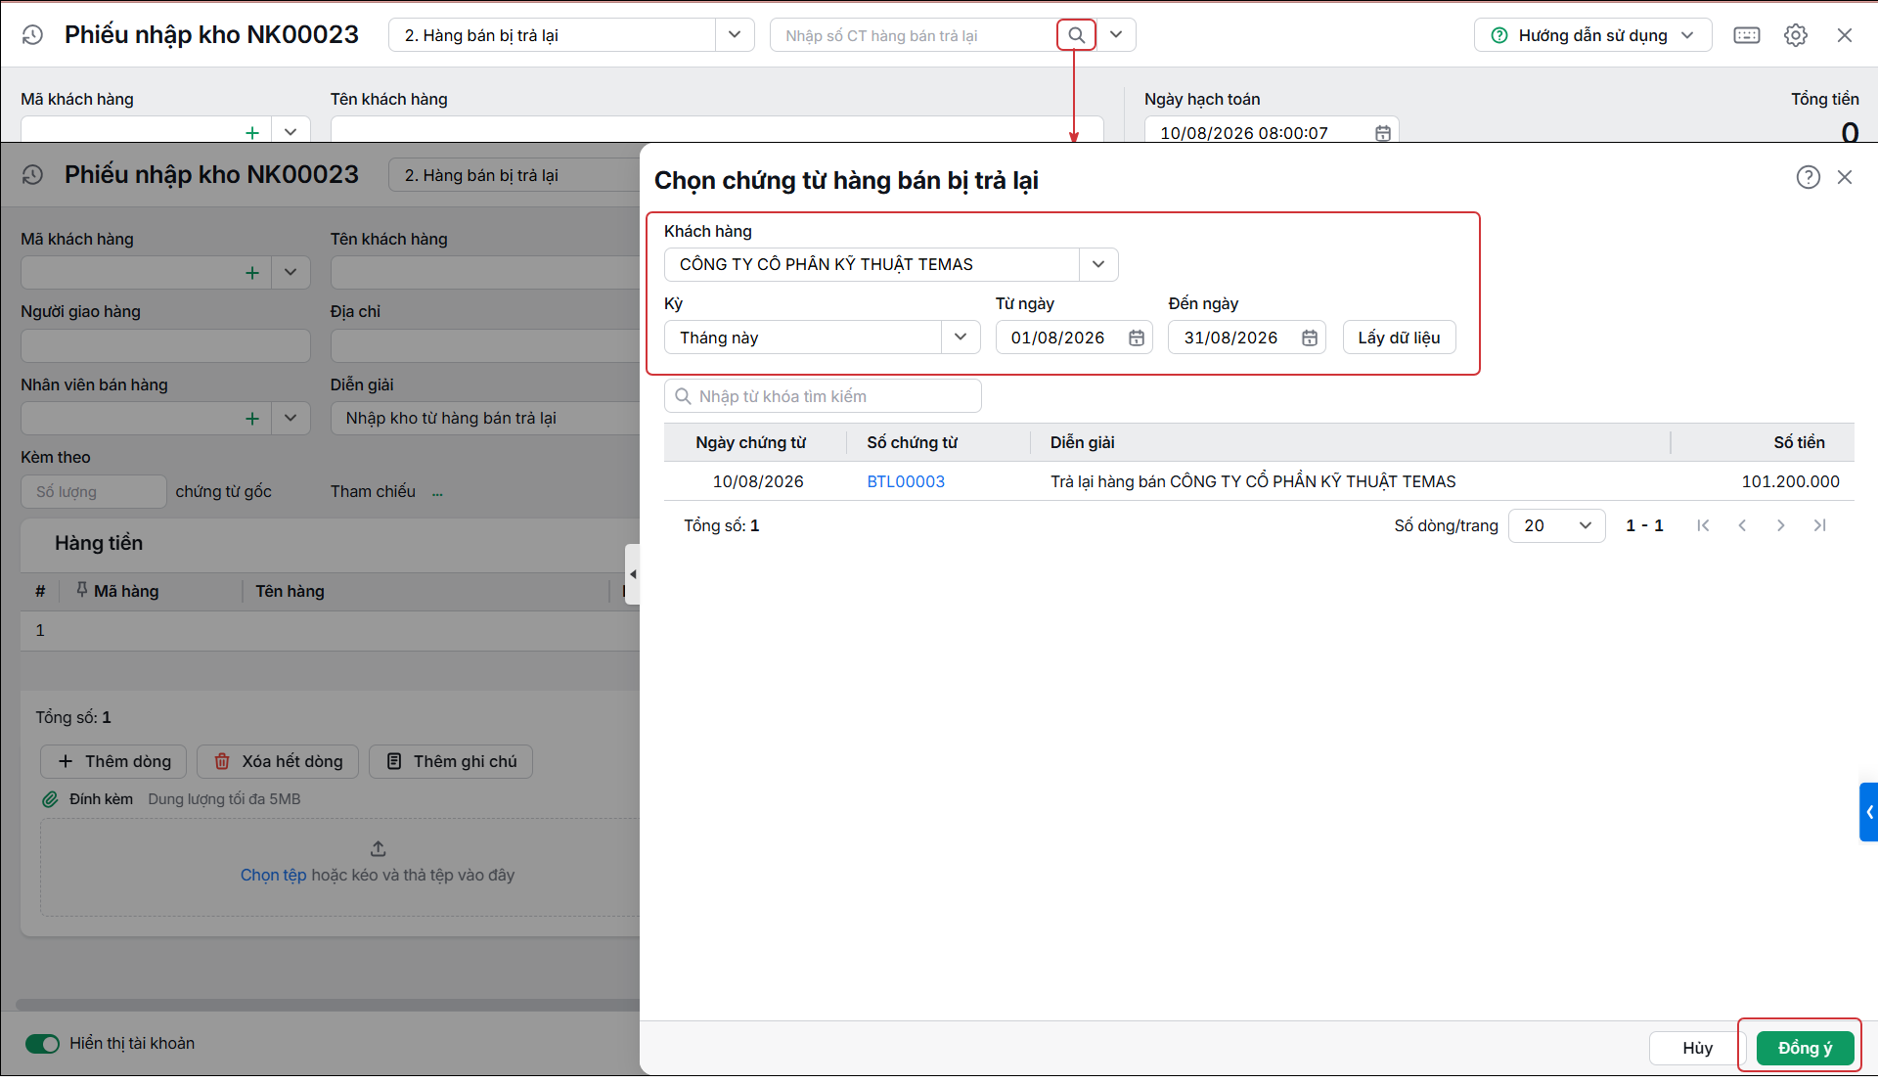This screenshot has width=1878, height=1083.
Task: Open the calendar picker for Ngày hạch toán
Action: 1383,133
